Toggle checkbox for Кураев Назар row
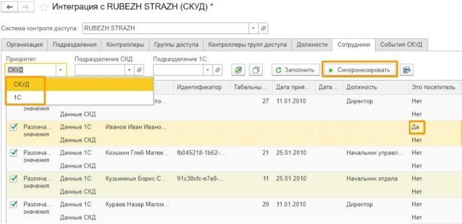Image resolution: width=462 pixels, height=224 pixels. [14, 204]
